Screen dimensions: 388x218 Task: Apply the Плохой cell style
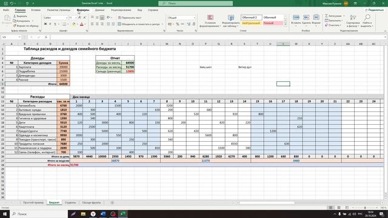pyautogui.click(x=273, y=23)
